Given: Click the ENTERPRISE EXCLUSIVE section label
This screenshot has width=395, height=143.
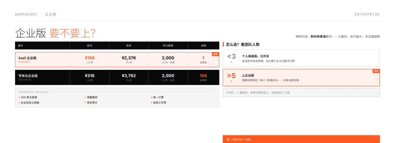Looking at the screenshot, I should 34,92.
